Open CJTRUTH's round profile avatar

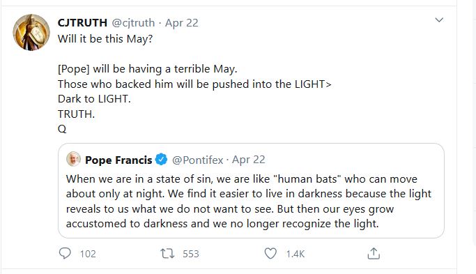click(31, 32)
